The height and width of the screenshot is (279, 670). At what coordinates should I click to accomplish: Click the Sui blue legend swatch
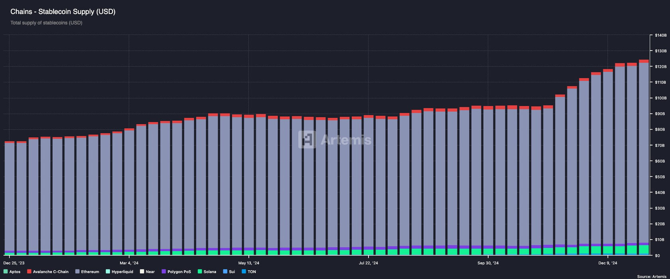pos(225,271)
